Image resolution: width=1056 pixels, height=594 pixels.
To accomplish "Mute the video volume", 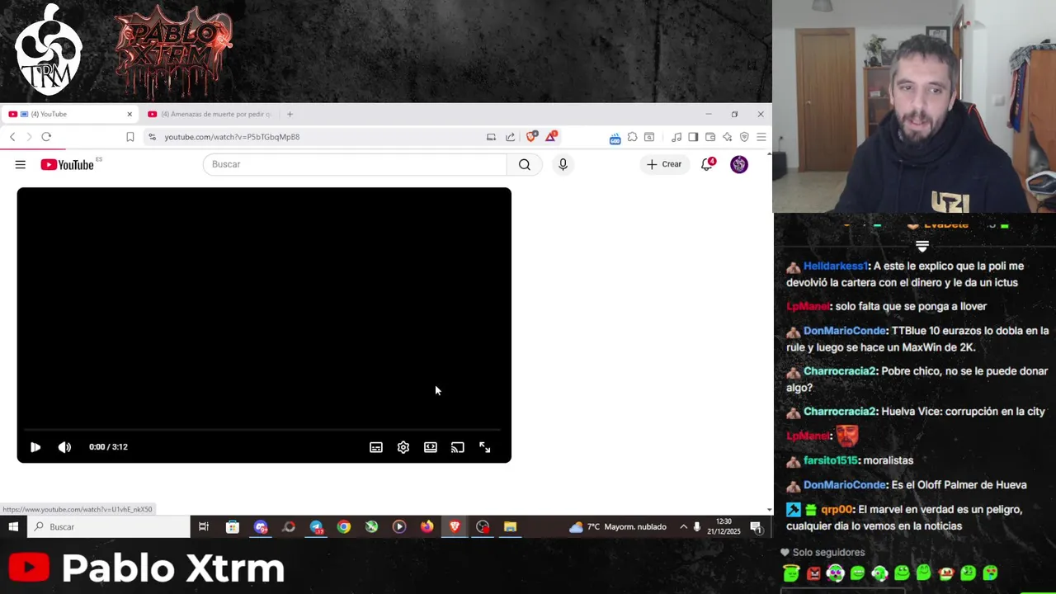I will click(x=64, y=447).
